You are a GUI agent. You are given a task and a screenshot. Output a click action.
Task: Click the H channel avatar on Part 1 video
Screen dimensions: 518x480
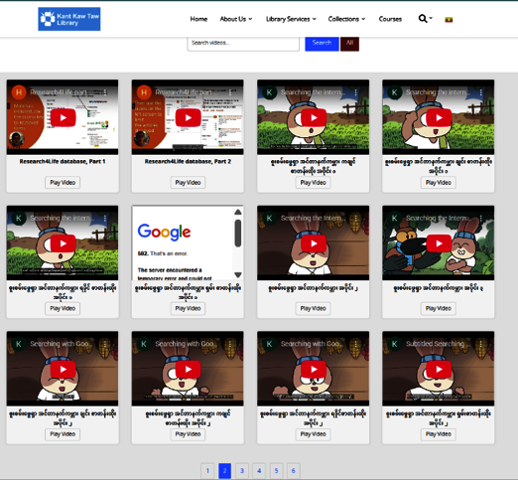(x=19, y=92)
